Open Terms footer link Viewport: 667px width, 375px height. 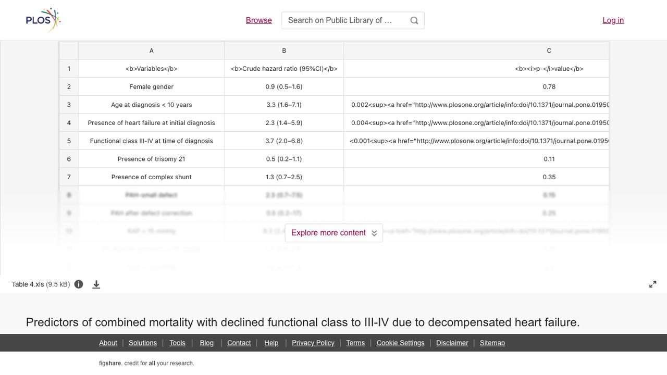(355, 343)
